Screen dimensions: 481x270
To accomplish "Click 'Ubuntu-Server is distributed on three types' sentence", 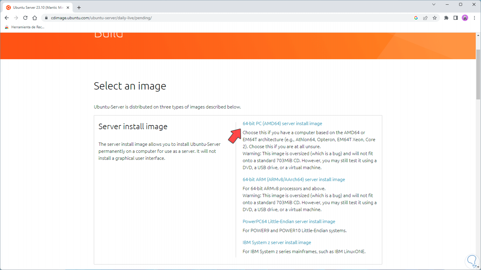I will (x=167, y=107).
